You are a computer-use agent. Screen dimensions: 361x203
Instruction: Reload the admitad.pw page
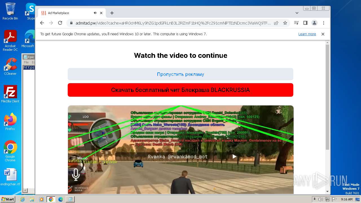pos(60,23)
